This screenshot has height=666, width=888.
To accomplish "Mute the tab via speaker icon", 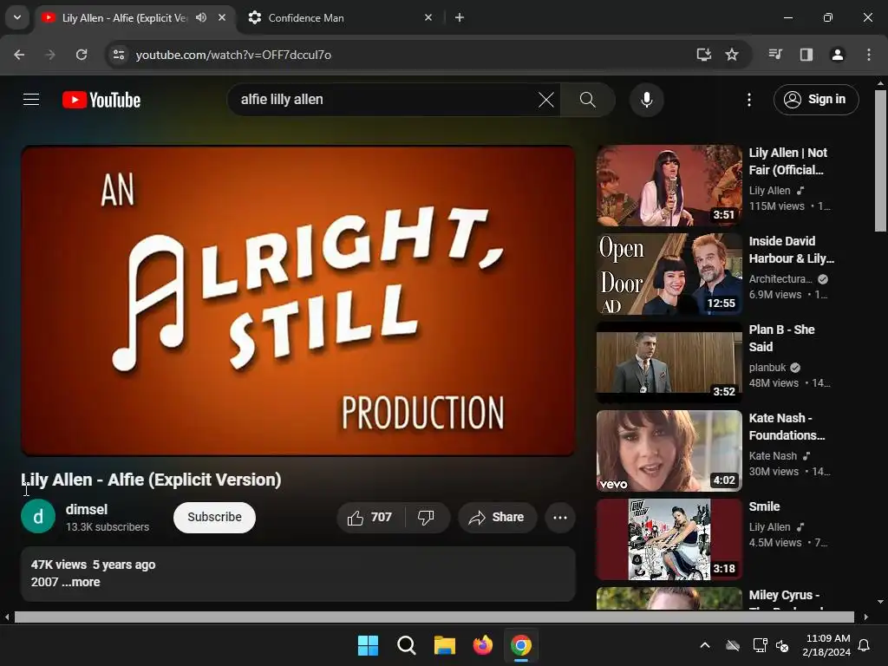I will pos(201,17).
